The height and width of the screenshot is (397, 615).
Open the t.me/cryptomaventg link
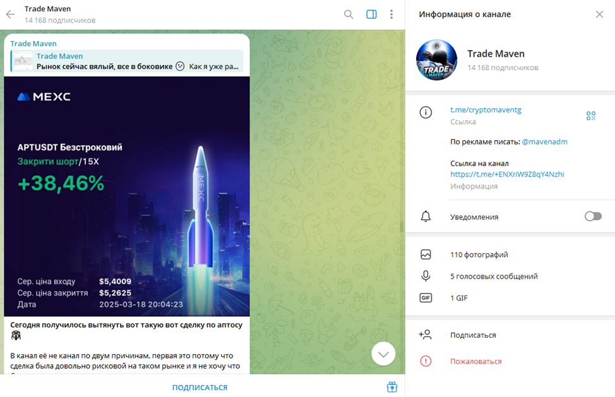tap(486, 110)
